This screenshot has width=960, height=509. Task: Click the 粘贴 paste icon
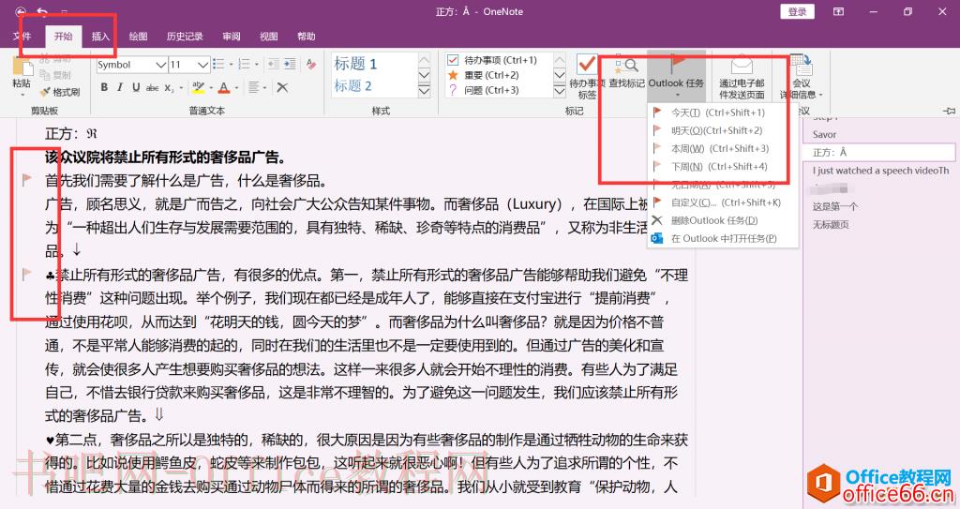[22, 67]
